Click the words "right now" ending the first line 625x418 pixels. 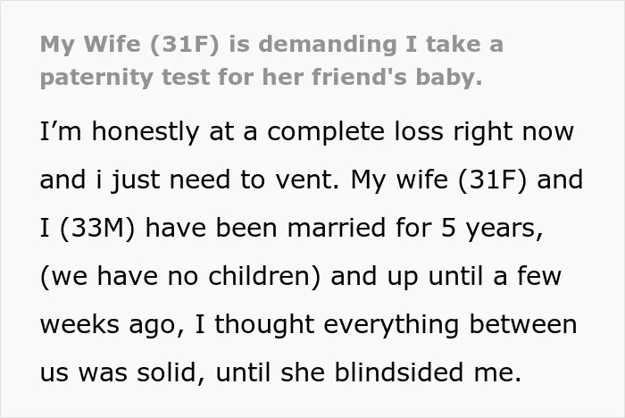(x=513, y=131)
